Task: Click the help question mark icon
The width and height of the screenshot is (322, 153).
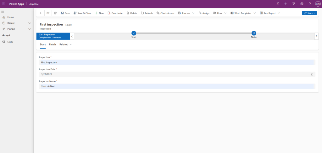Action: (x=310, y=4)
